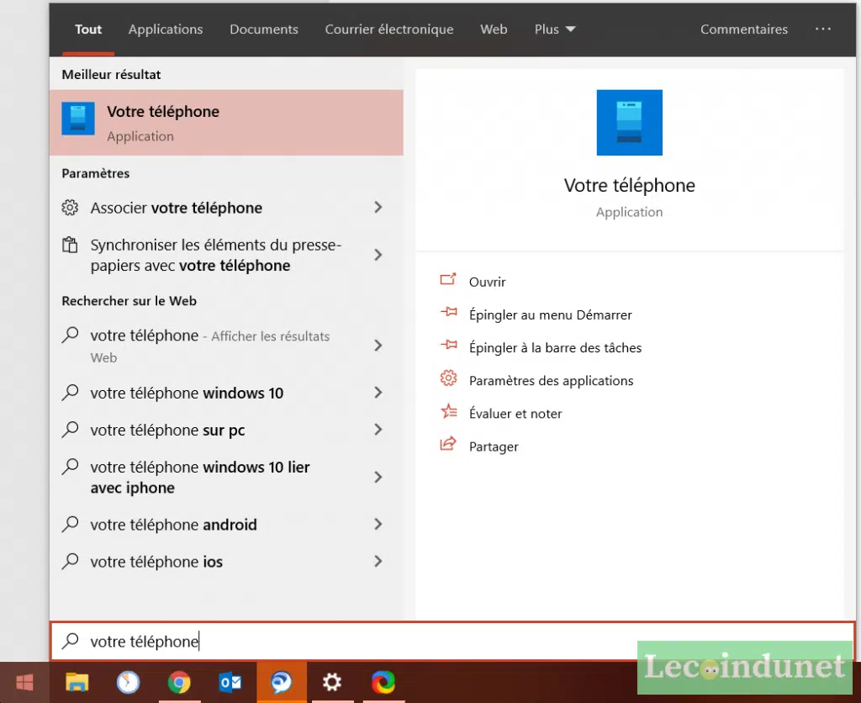
Task: Expand chevron for 'votre téléphone sur pc'
Action: pos(378,430)
